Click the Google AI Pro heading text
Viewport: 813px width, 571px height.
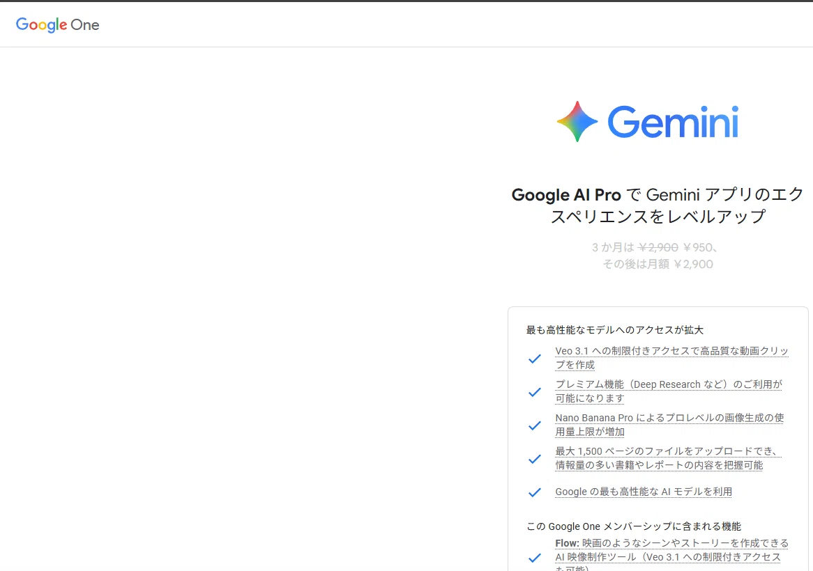pyautogui.click(x=658, y=205)
